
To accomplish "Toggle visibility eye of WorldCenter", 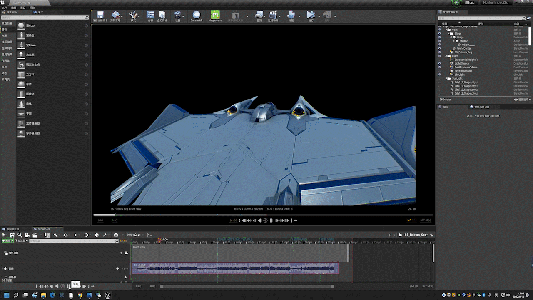I will pyautogui.click(x=439, y=48).
